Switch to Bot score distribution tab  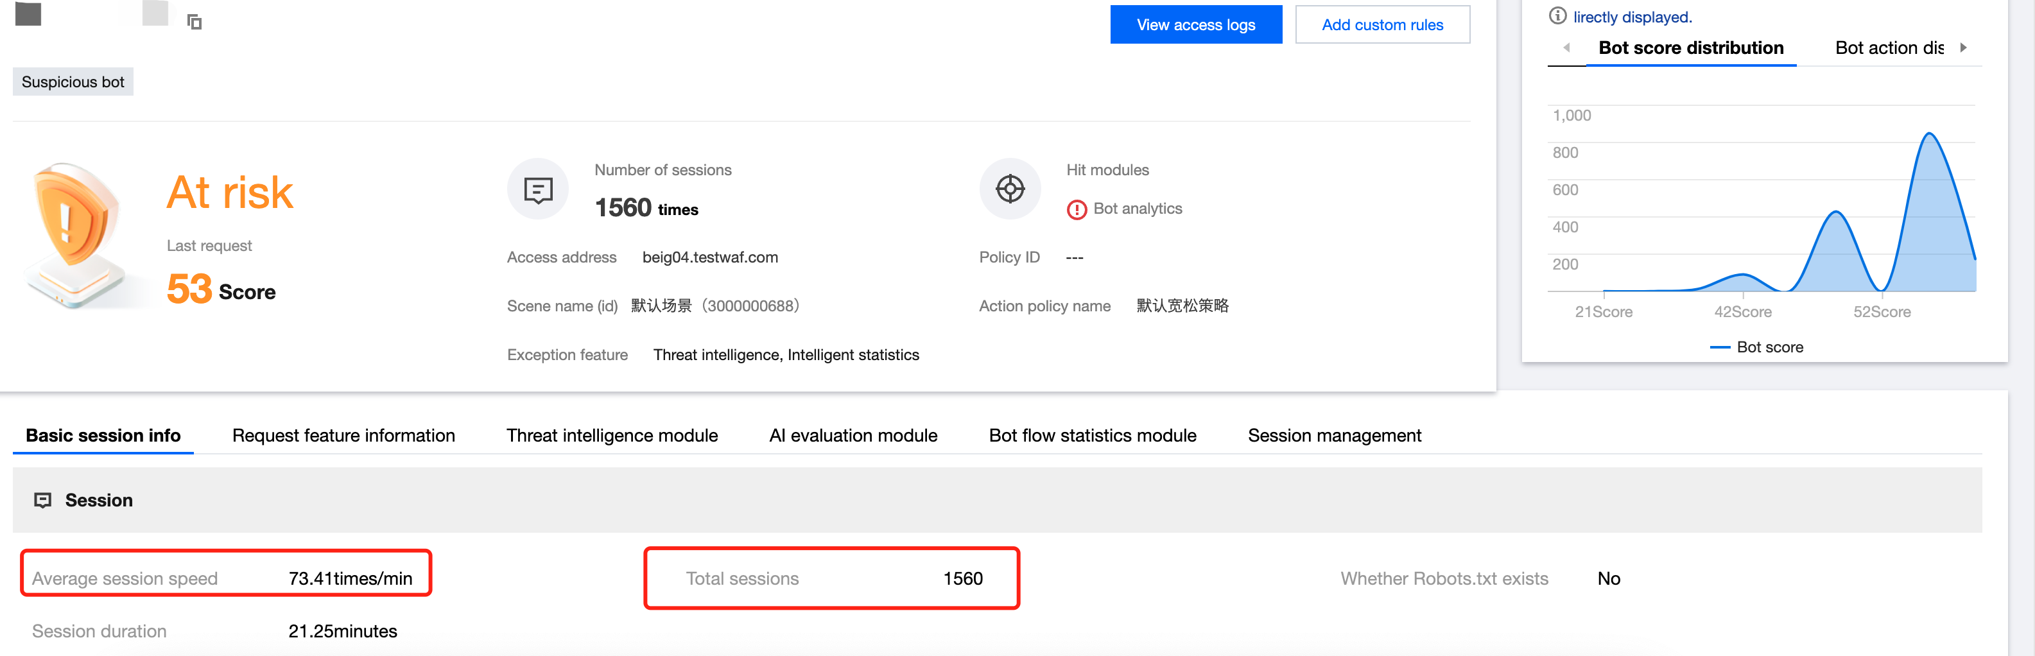1690,47
